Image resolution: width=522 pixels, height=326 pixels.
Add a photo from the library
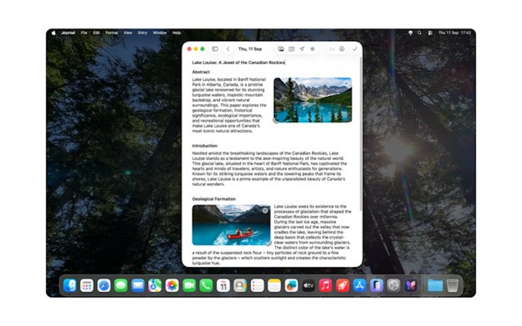pyautogui.click(x=281, y=49)
